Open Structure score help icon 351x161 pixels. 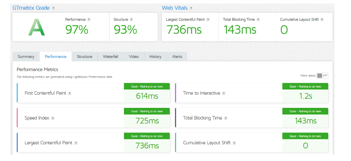[x=131, y=20]
